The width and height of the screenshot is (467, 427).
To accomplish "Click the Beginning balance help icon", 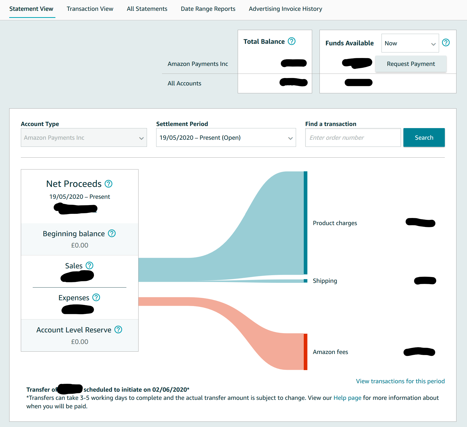I will (112, 234).
